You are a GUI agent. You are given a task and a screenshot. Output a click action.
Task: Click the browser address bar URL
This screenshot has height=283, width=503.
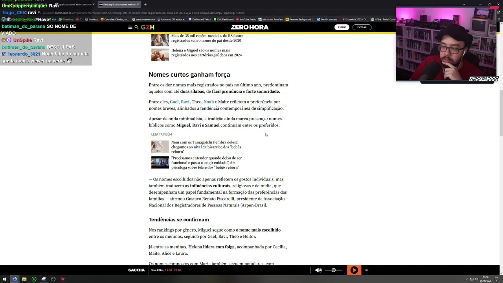(x=143, y=13)
